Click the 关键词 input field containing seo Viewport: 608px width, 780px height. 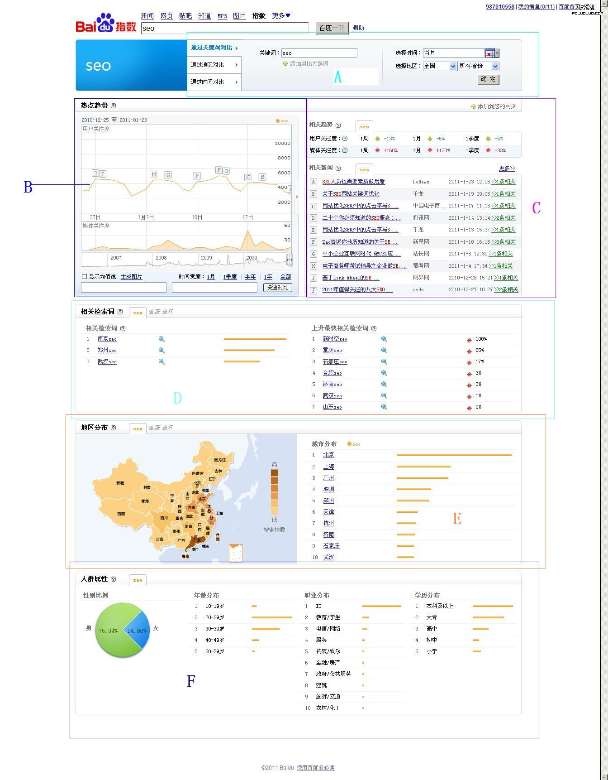pyautogui.click(x=319, y=53)
